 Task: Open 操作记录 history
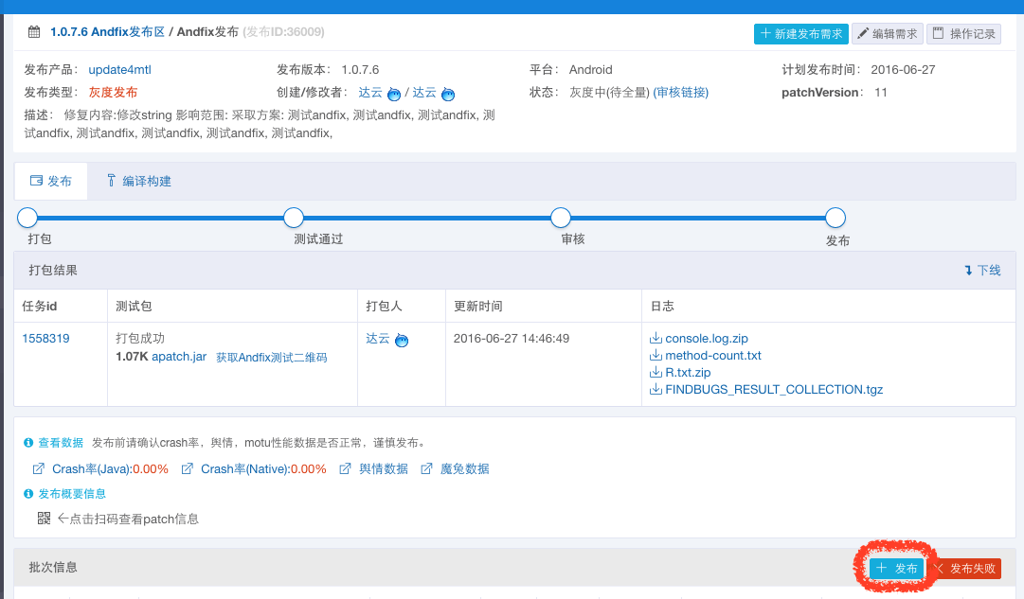pos(963,34)
